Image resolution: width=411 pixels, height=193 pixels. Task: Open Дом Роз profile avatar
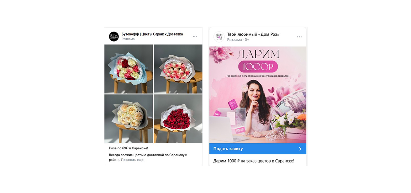219,37
